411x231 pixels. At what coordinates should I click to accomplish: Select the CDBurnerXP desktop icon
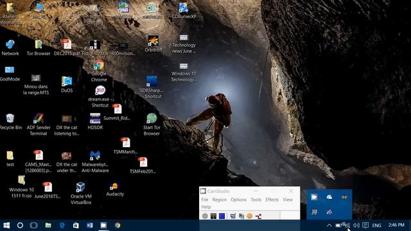pyautogui.click(x=184, y=10)
